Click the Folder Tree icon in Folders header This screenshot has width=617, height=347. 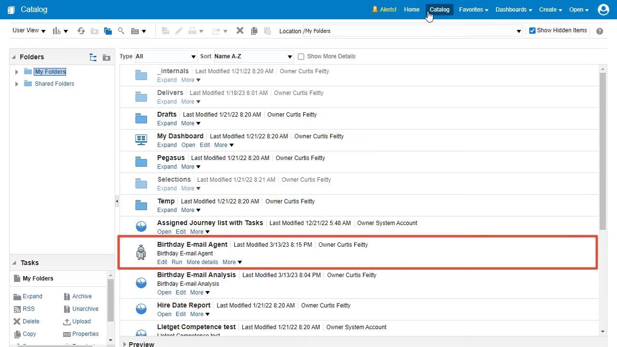pos(94,57)
